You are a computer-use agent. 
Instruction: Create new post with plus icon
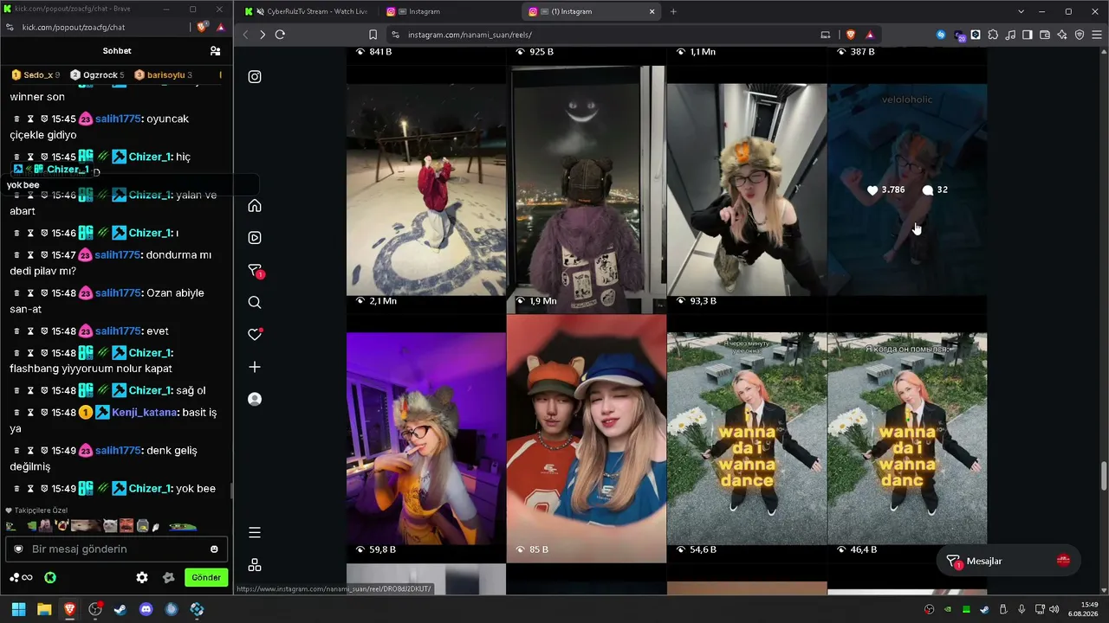click(255, 367)
